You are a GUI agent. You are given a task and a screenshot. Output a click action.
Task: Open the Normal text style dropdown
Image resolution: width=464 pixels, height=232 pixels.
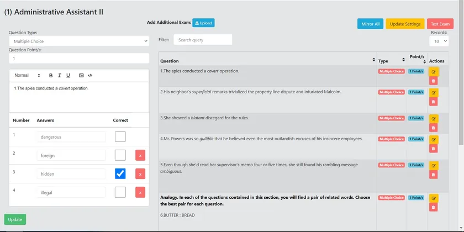pyautogui.click(x=27, y=76)
